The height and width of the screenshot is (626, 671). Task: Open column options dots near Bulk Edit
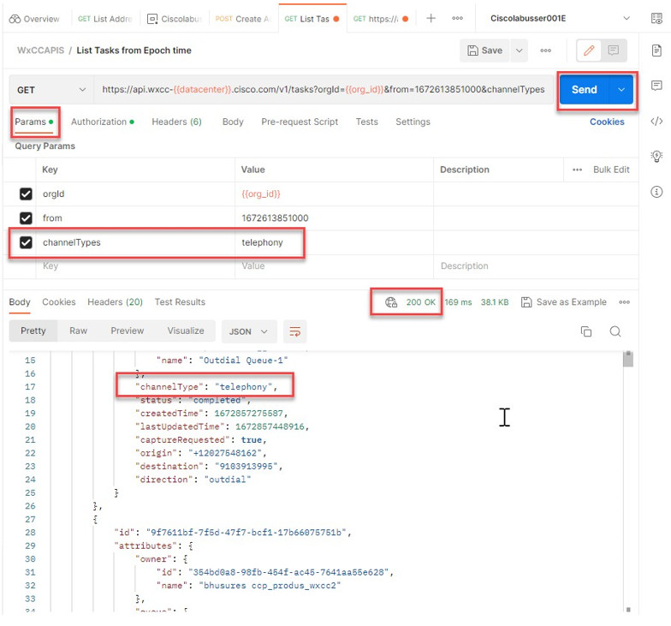(577, 170)
